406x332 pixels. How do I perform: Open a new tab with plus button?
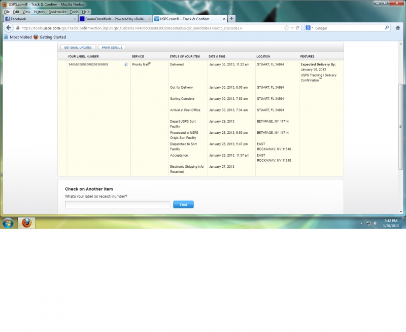click(x=231, y=19)
